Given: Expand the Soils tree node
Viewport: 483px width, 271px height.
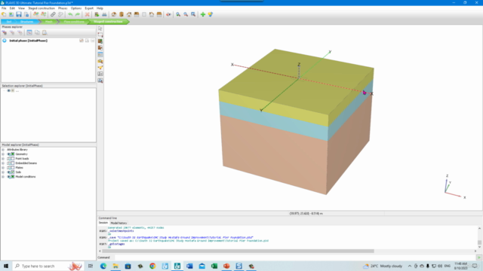Looking at the screenshot, I should tap(3, 172).
